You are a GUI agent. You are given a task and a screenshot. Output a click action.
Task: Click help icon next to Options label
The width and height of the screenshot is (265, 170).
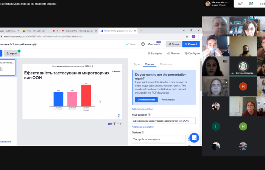(143, 133)
